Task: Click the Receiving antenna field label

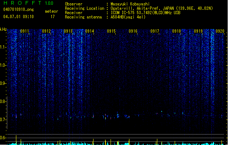Action: click(83, 17)
